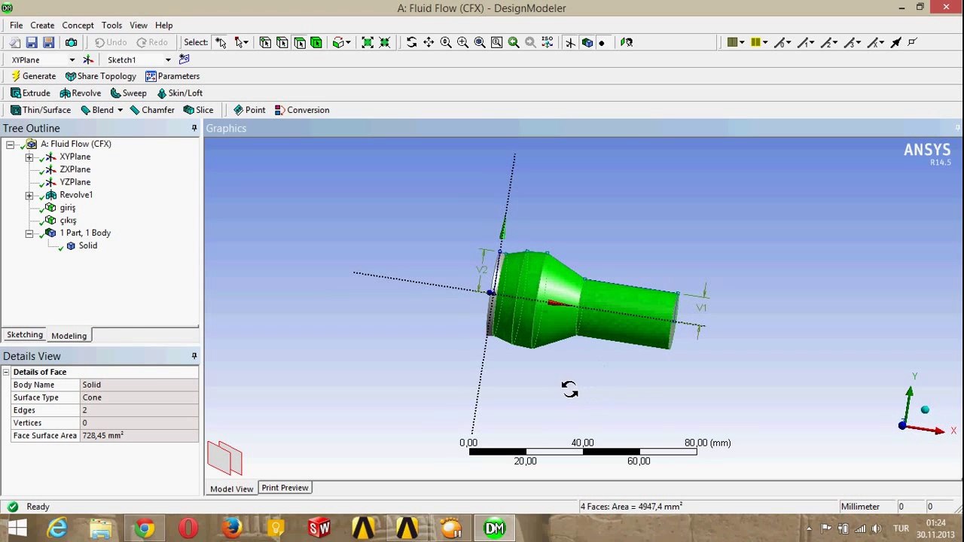Toggle Display Plane icon
This screenshot has width=964, height=542.
(570, 42)
